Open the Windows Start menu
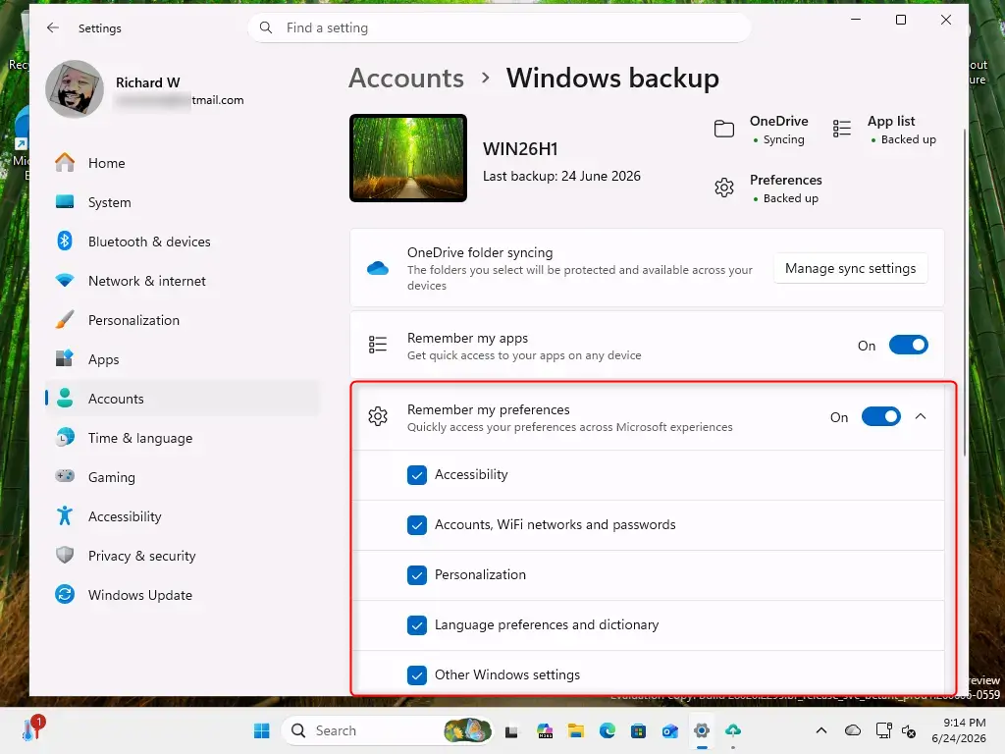This screenshot has width=1005, height=754. [x=261, y=730]
